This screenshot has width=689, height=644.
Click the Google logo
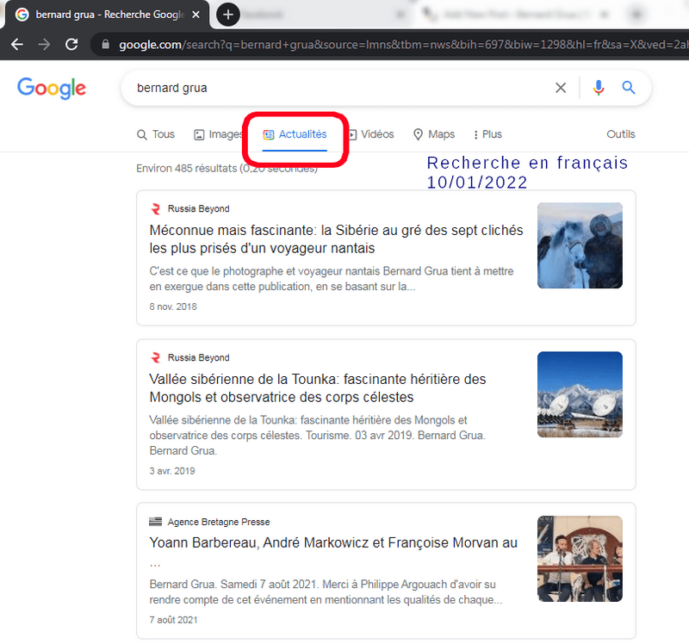click(51, 89)
